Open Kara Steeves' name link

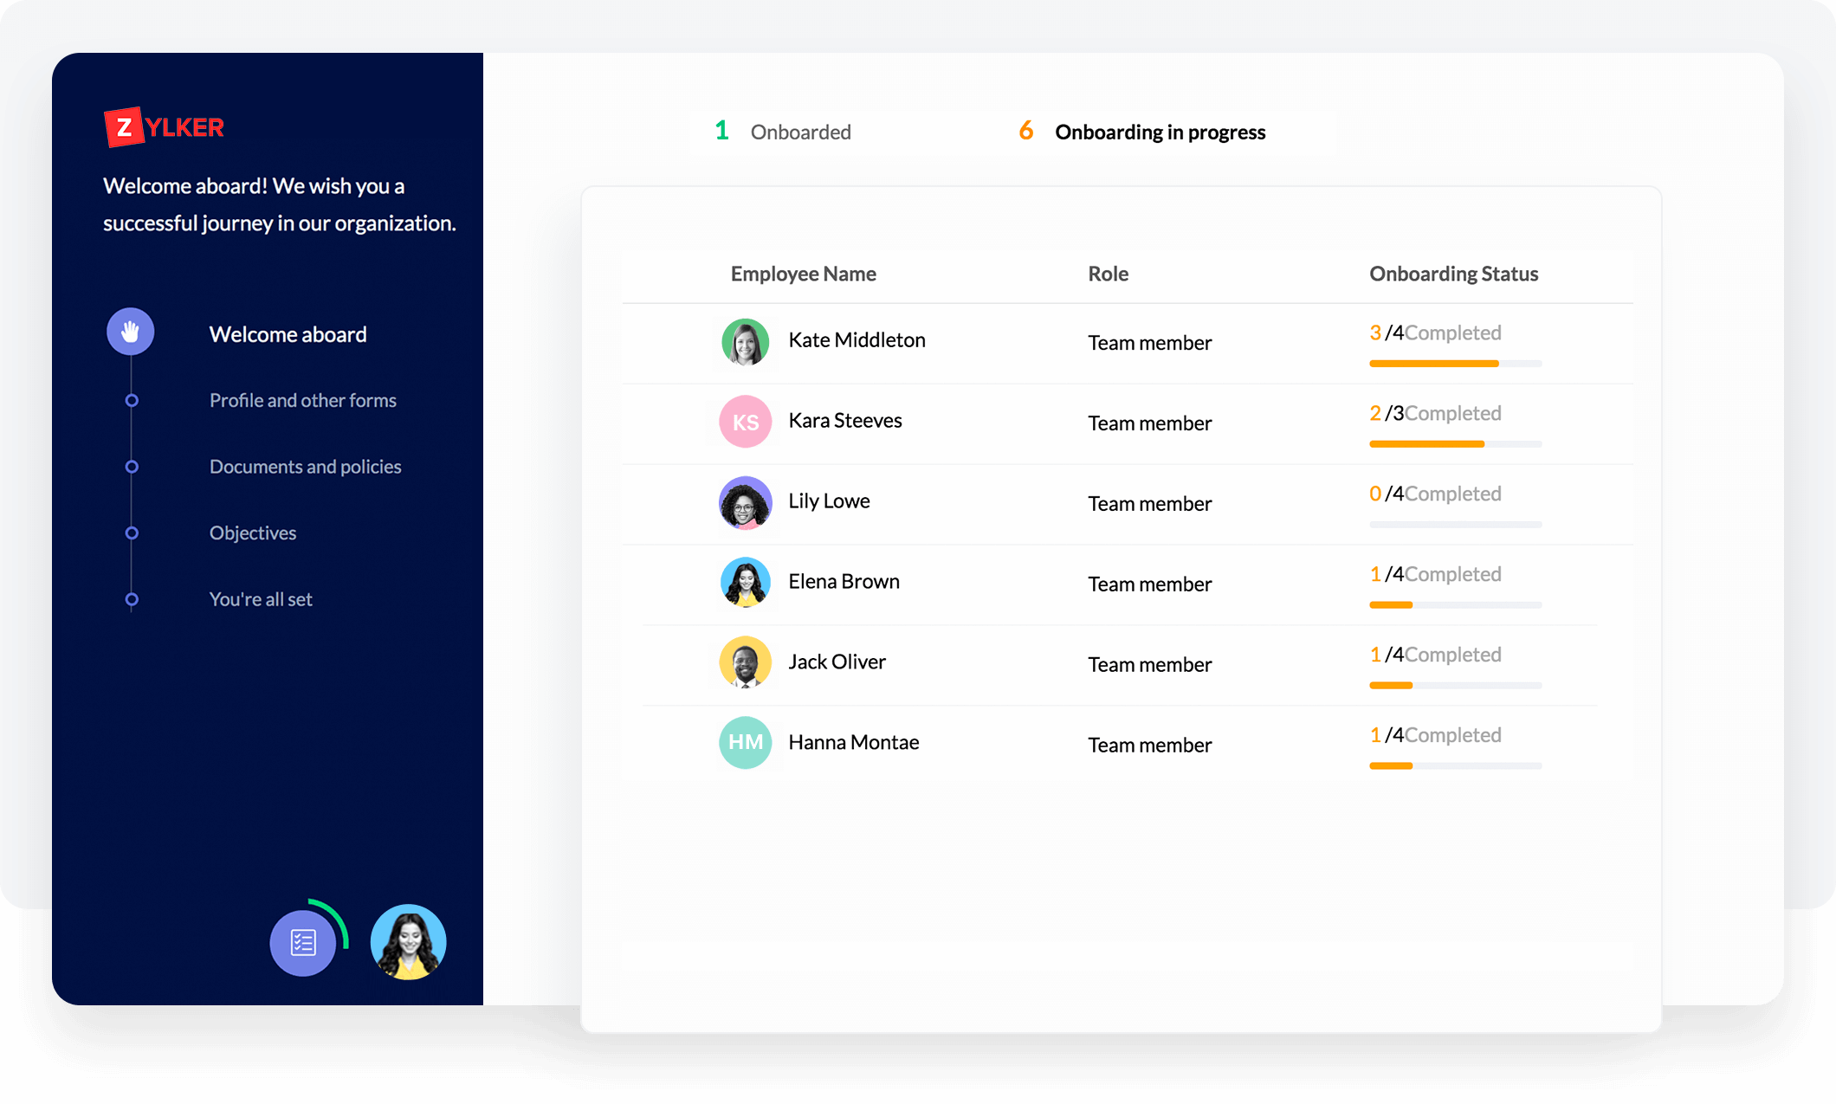[x=844, y=421]
